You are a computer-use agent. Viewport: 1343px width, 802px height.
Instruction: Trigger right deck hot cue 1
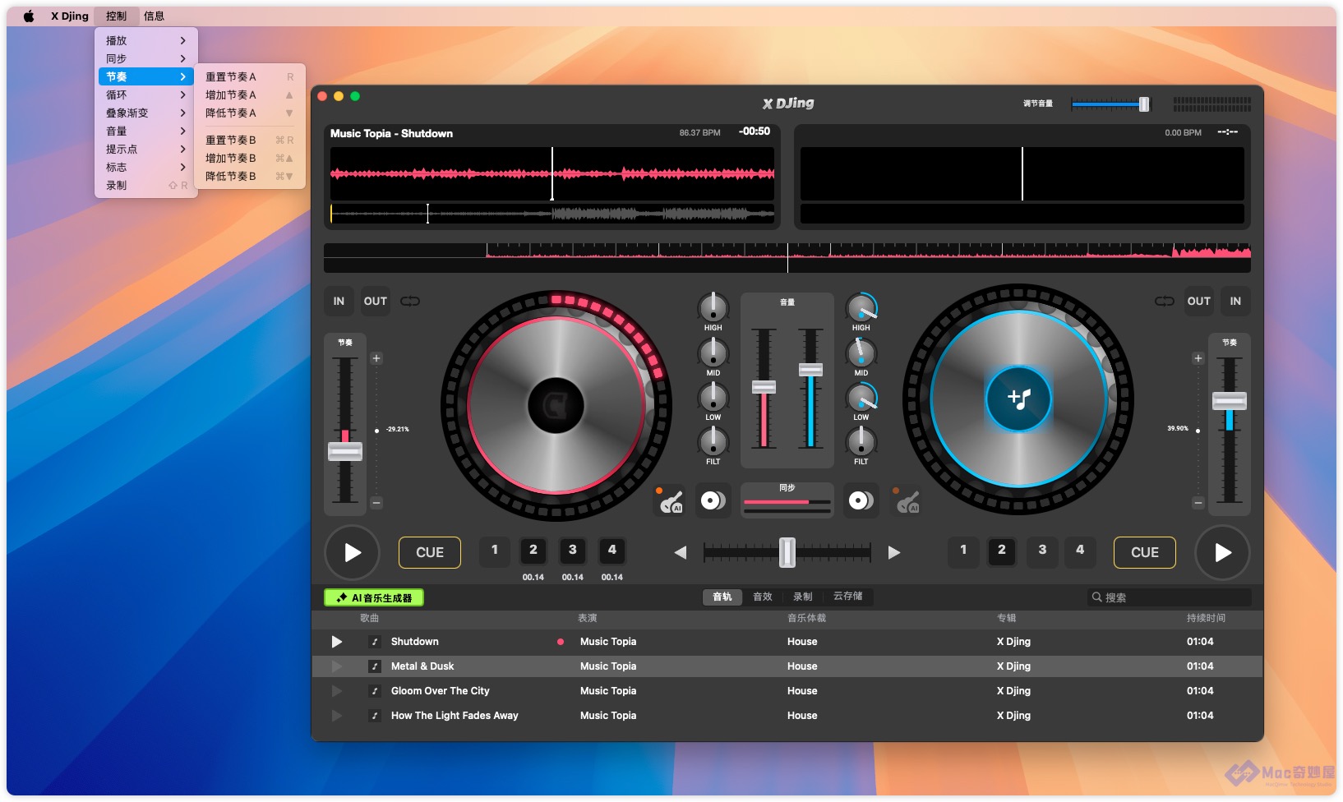(963, 551)
